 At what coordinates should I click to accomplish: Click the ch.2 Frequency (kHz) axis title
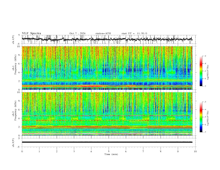(16, 111)
